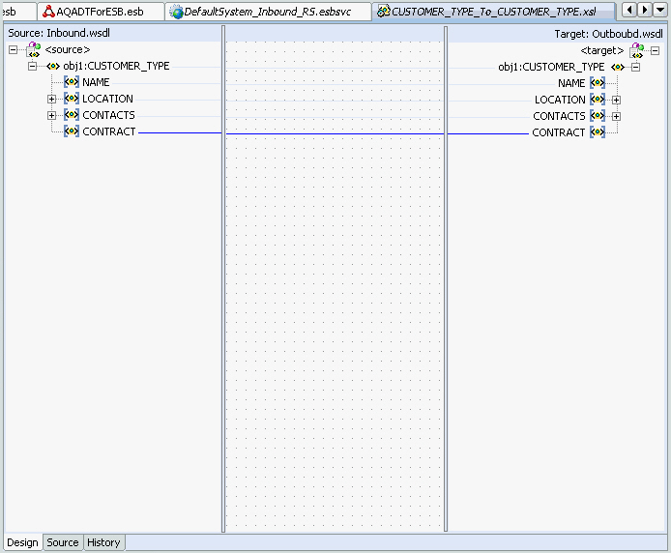The width and height of the screenshot is (671, 553).
Task: Select target obj1:CUSTOMER_TYPE label
Action: tap(551, 67)
